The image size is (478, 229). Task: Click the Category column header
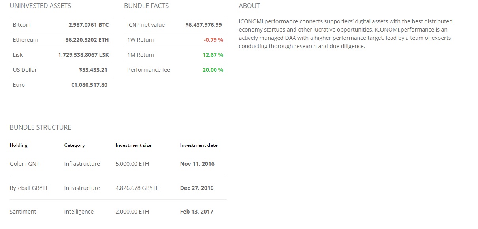click(x=74, y=145)
